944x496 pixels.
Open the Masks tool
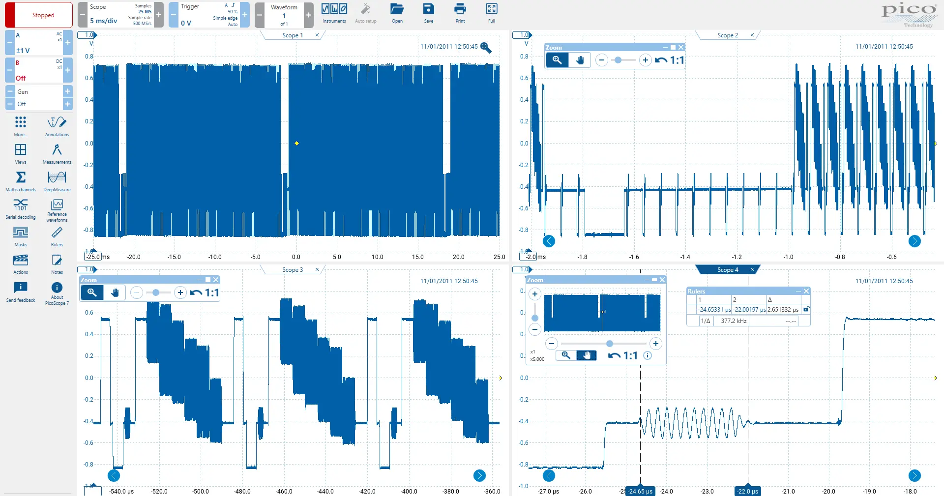coord(21,236)
